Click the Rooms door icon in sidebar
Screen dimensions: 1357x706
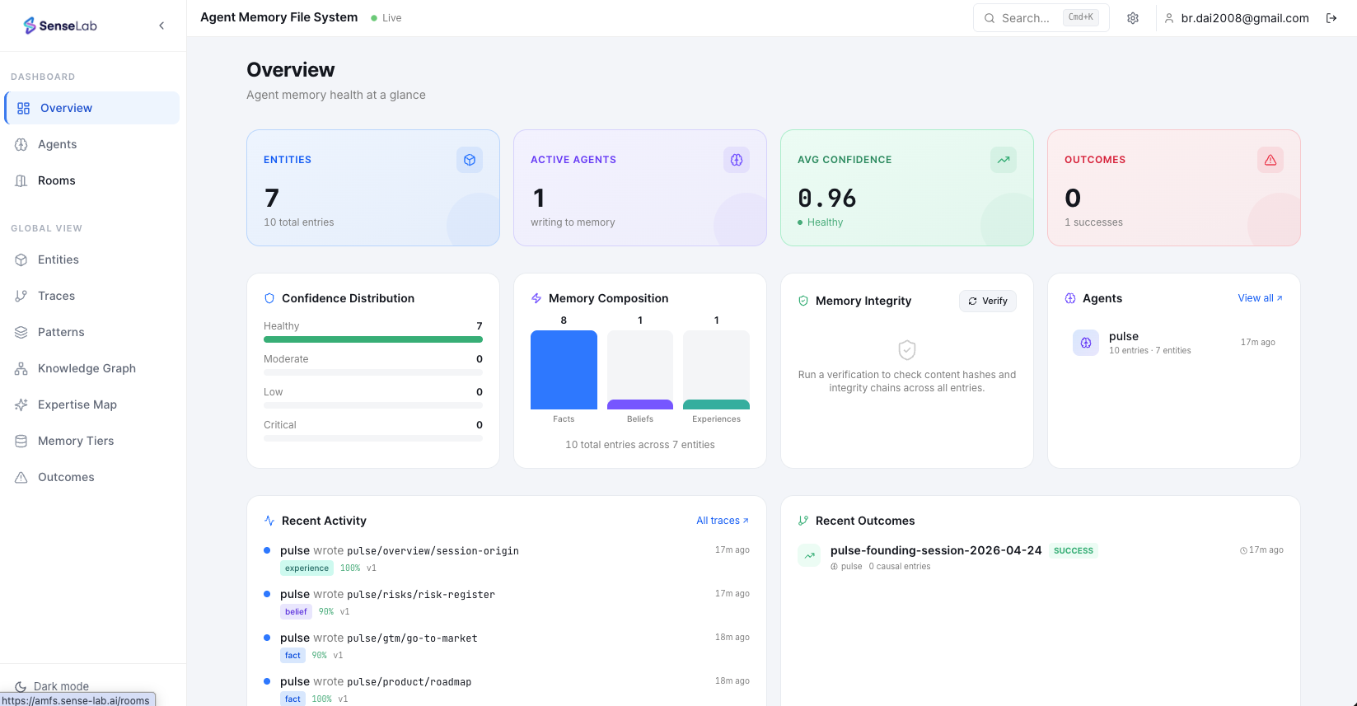click(x=21, y=180)
